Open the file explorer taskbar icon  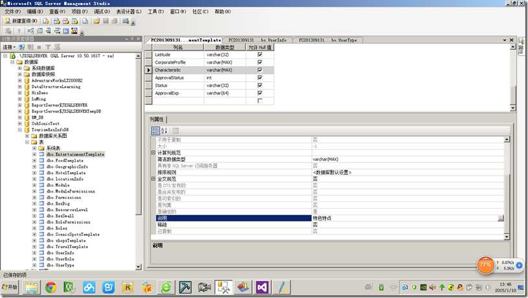coord(32,287)
